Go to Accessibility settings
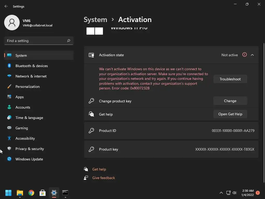 pos(39,138)
